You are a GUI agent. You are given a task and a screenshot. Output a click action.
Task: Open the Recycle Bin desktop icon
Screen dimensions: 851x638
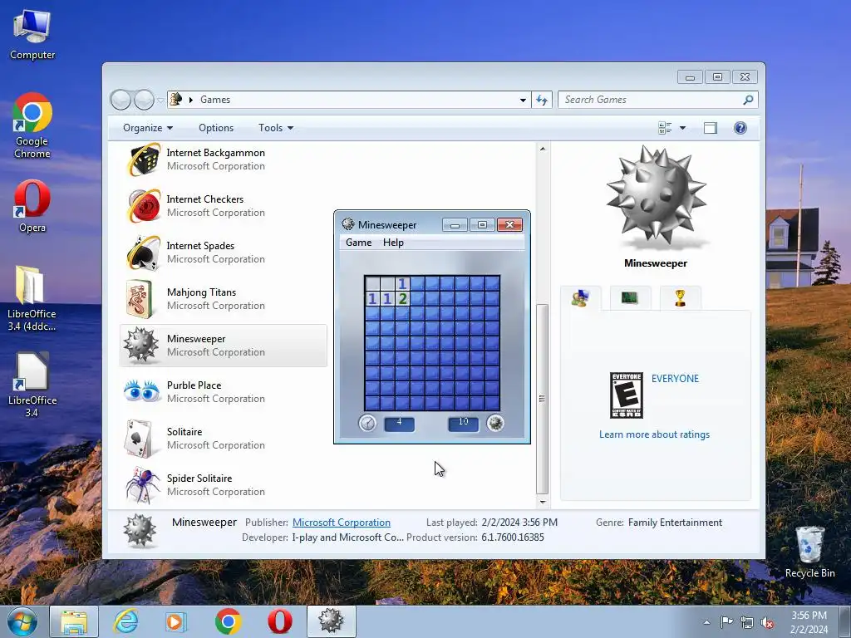809,552
